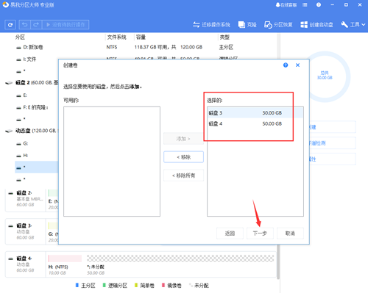Click the disk icon beside 动态盘
Screen dimensions: 368x293
click(x=9, y=131)
